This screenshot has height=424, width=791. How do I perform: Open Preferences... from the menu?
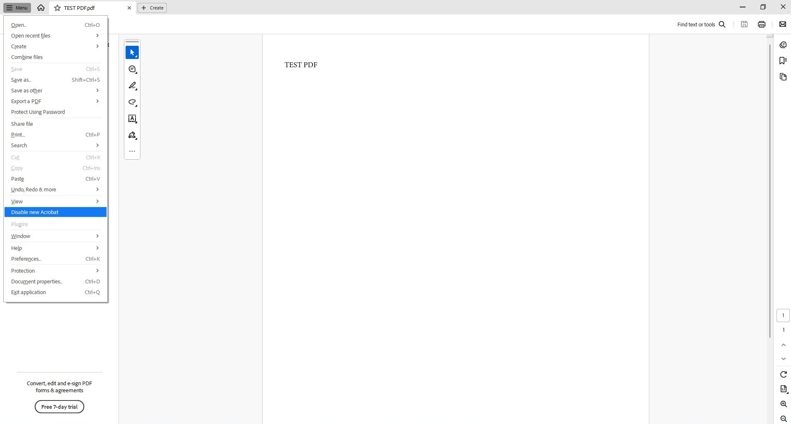point(55,259)
